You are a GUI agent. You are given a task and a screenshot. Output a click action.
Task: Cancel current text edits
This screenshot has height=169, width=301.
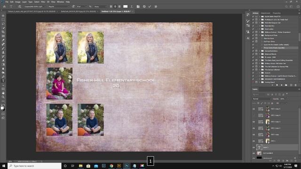[144, 7]
